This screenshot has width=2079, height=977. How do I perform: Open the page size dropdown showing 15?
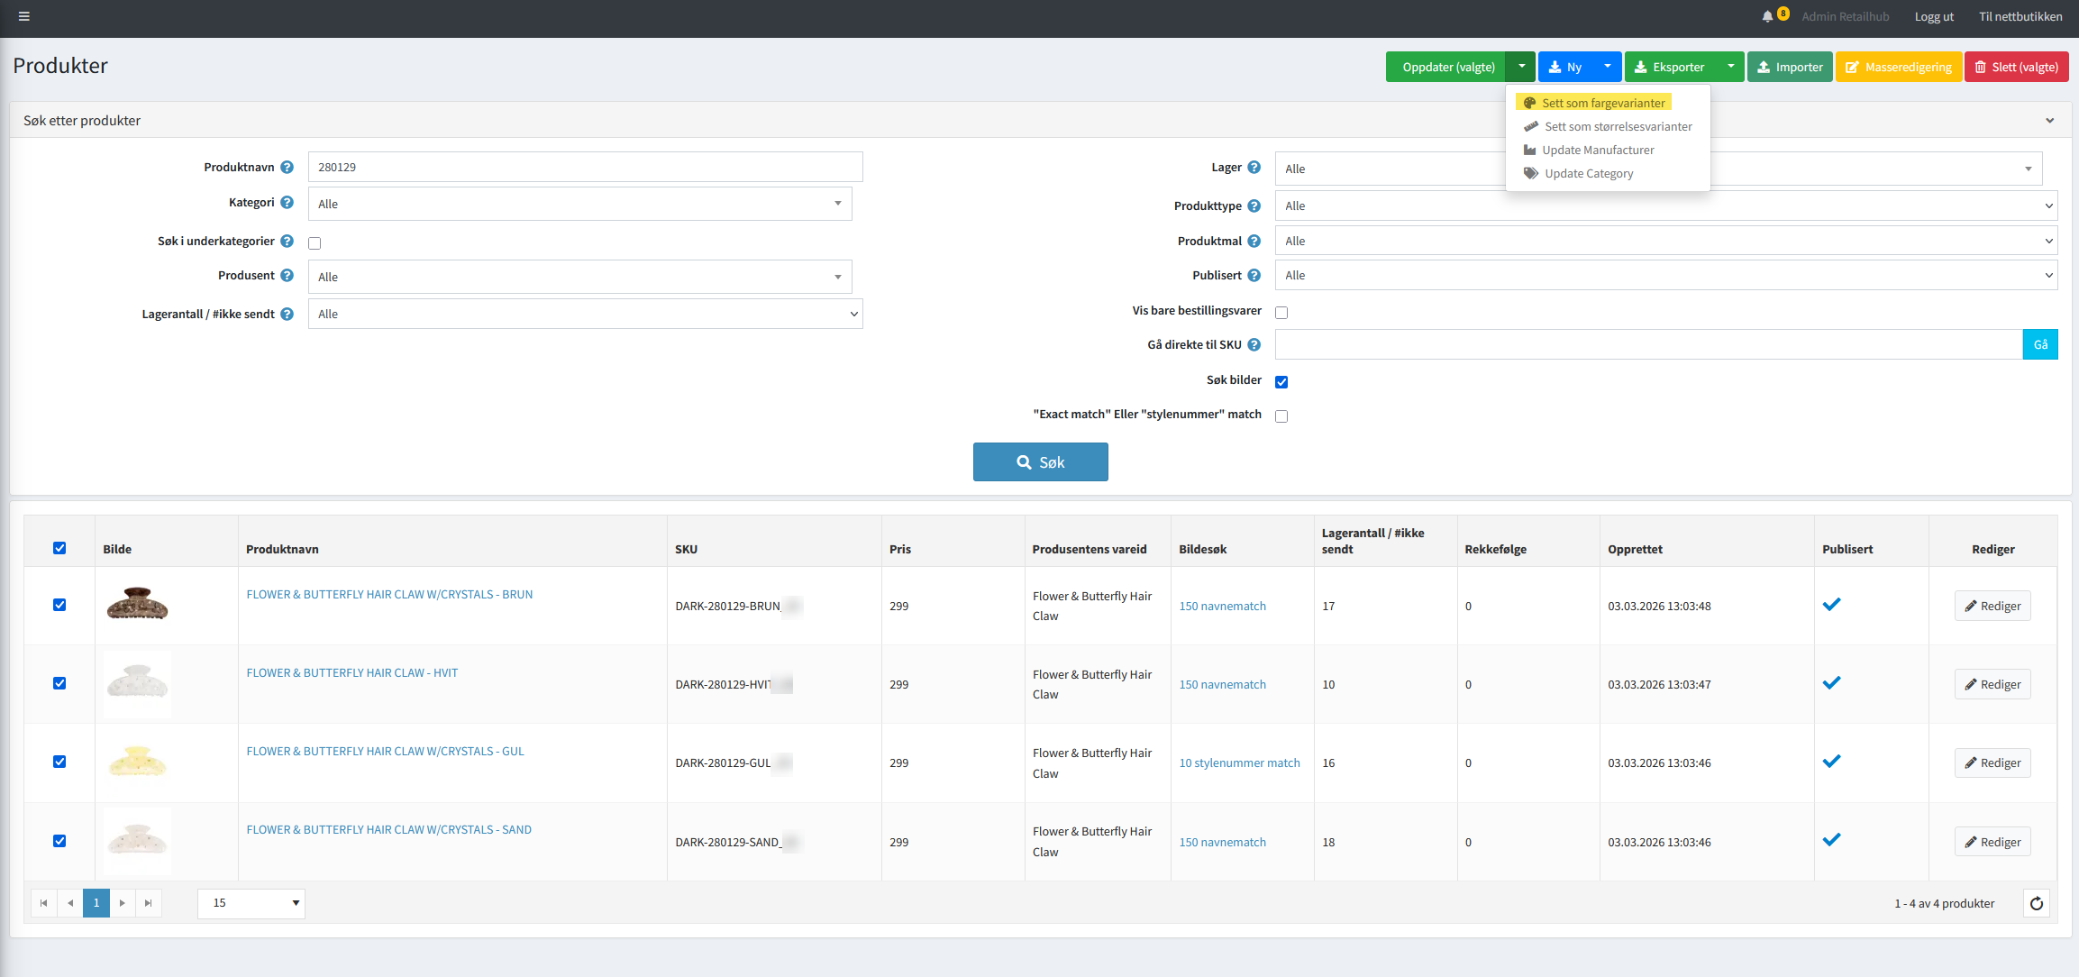[x=251, y=903]
